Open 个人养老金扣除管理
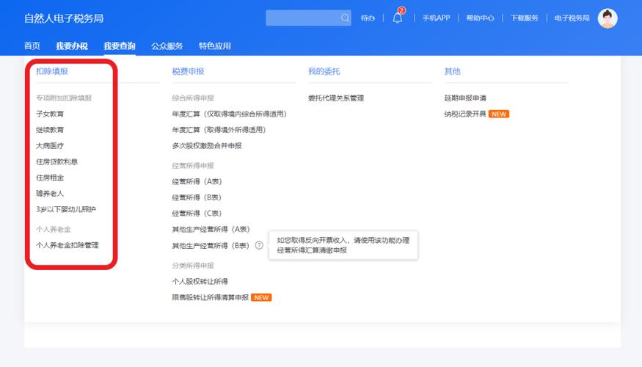 click(x=68, y=245)
